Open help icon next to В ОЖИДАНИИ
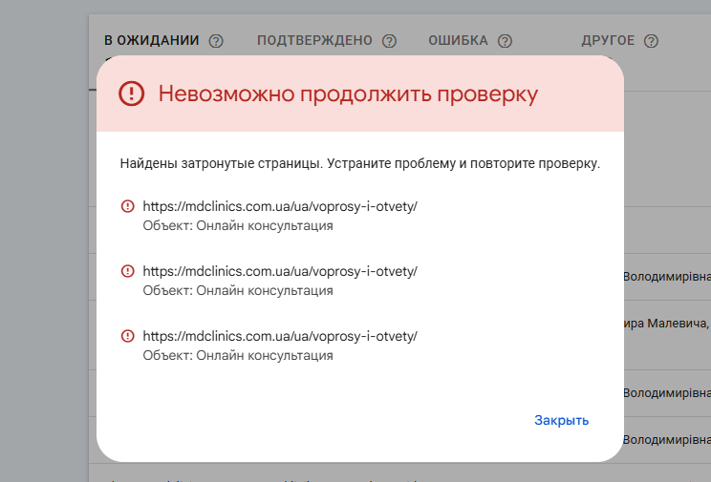The height and width of the screenshot is (482, 711). 216,41
